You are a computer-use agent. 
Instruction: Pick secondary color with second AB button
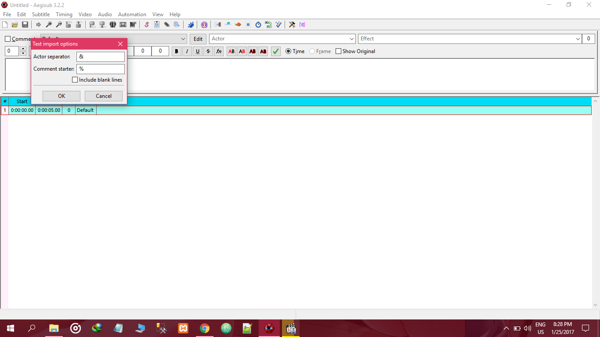(x=242, y=51)
